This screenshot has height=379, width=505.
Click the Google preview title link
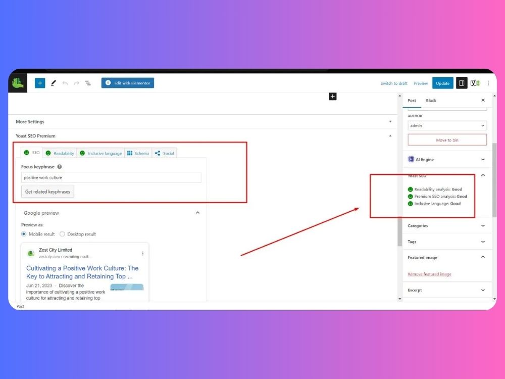click(82, 272)
